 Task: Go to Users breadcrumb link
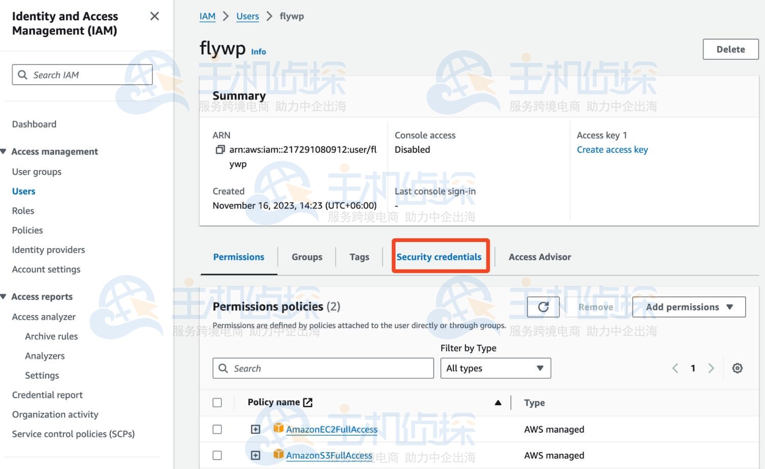point(248,16)
